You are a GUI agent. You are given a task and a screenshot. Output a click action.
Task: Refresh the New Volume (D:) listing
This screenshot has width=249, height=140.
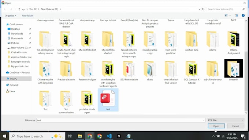(x=203, y=9)
